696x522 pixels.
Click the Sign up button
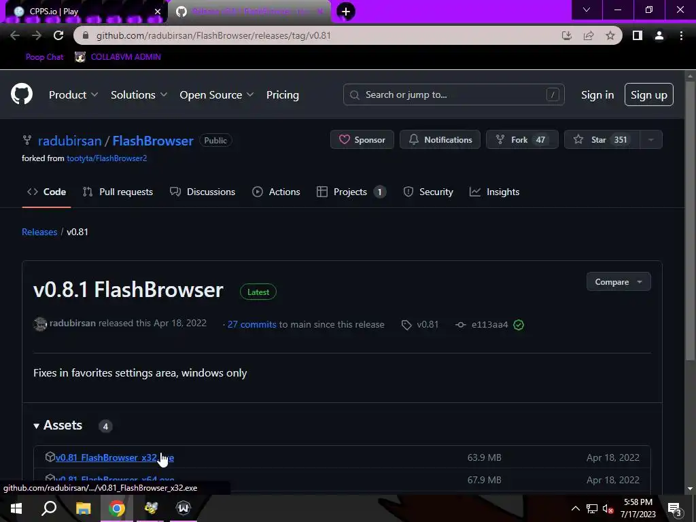[x=649, y=94]
